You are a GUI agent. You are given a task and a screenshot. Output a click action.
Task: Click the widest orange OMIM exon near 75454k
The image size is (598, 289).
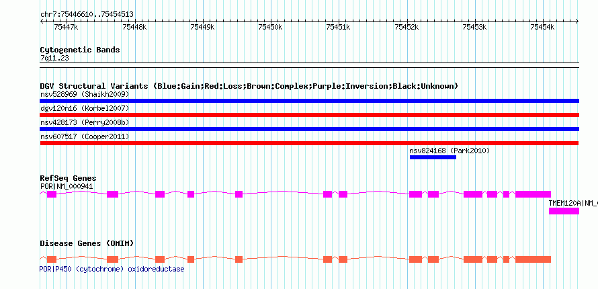coord(533,259)
